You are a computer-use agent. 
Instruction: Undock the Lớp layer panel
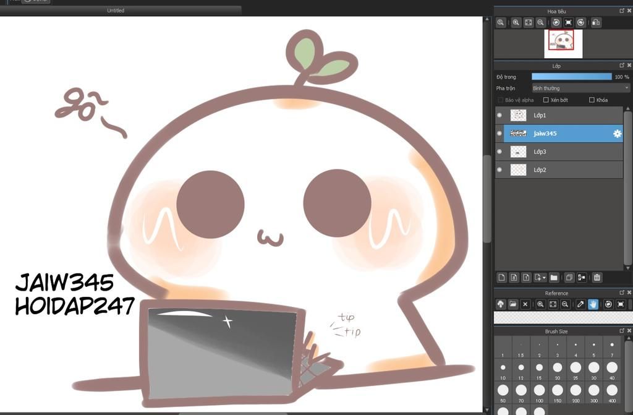pos(622,65)
